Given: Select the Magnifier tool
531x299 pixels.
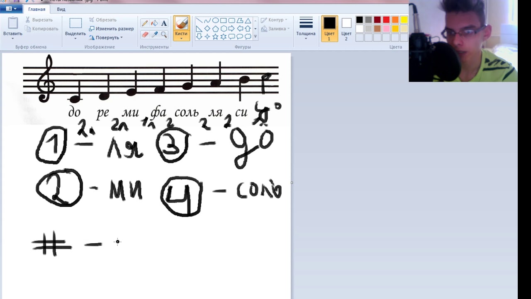Looking at the screenshot, I should click(164, 34).
